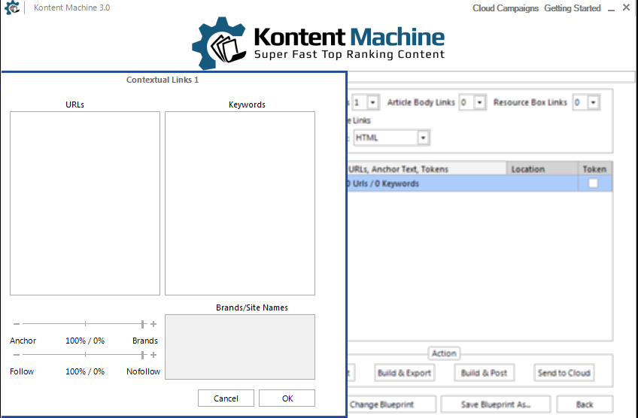638x418 pixels.
Task: Click Change Blueprint button
Action: pyautogui.click(x=391, y=404)
